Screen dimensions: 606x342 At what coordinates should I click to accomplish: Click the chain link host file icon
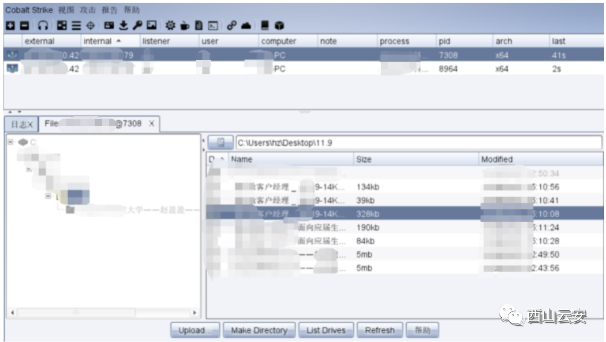click(x=232, y=26)
